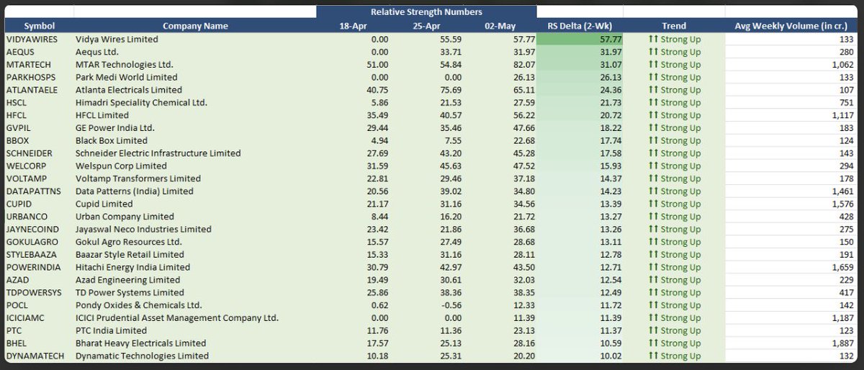Select the DYNAMATECH symbol cell
The width and height of the screenshot is (864, 370).
35,356
